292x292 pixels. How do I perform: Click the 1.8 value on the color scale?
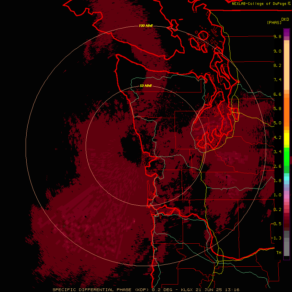coord(277,181)
